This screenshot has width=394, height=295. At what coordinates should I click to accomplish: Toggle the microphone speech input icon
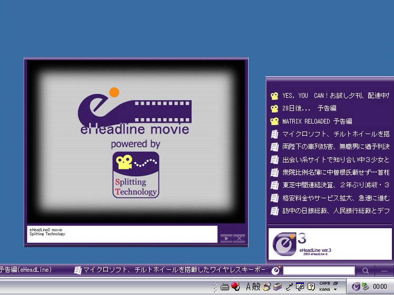click(x=289, y=287)
